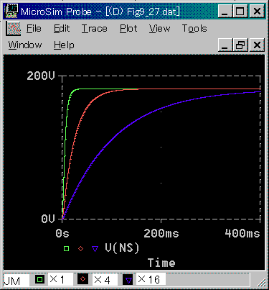Image resolution: width=269 pixels, height=290 pixels.
Task: Click the JM field in the bottom bar
Action: click(16, 280)
